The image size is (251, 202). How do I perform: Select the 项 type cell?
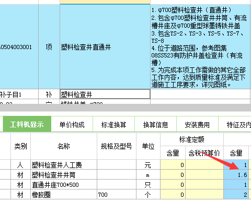tap(49, 47)
